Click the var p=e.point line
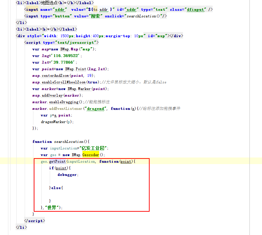 tap(56, 115)
